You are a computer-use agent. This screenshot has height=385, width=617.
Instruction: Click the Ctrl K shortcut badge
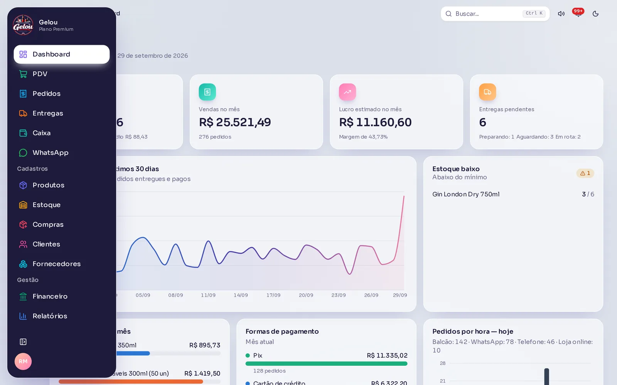pyautogui.click(x=534, y=13)
